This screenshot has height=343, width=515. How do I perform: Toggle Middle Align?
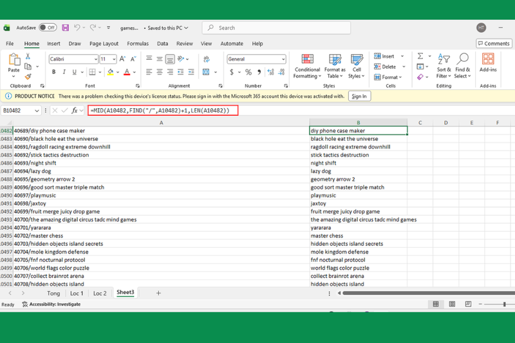point(159,59)
